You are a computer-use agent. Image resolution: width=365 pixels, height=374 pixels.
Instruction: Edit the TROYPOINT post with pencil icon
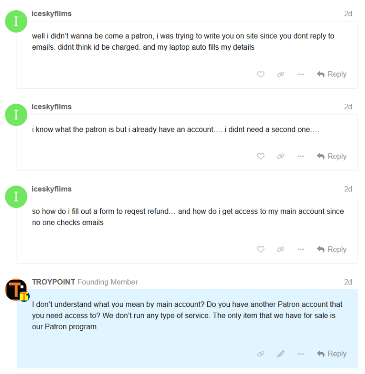click(281, 354)
